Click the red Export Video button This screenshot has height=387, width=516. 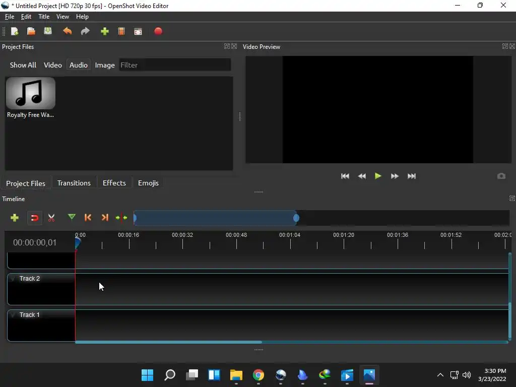point(158,31)
